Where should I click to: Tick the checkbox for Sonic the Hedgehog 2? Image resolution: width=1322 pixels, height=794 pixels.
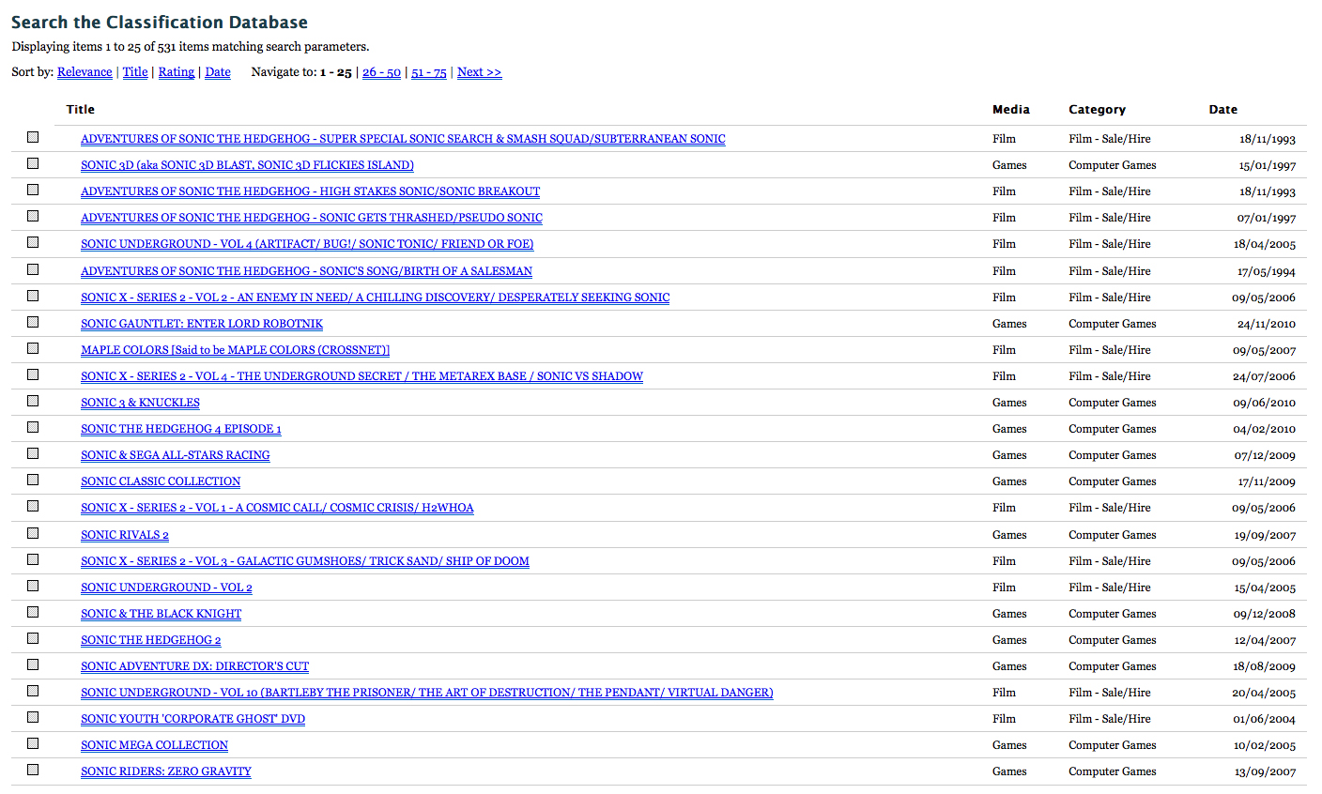[33, 638]
